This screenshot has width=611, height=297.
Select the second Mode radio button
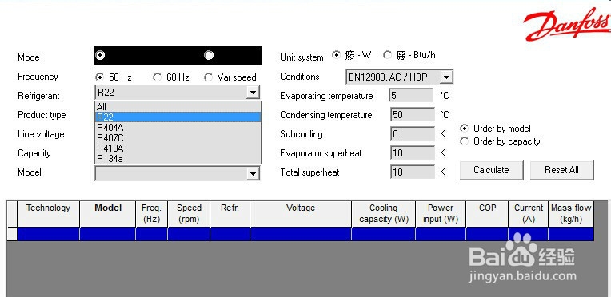tap(209, 55)
